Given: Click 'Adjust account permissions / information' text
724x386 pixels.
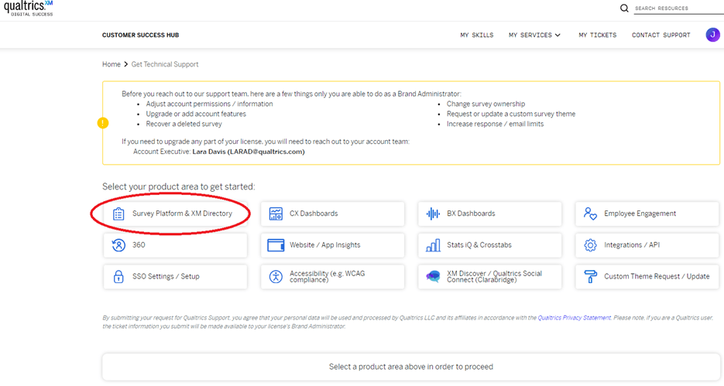Looking at the screenshot, I should click(209, 104).
